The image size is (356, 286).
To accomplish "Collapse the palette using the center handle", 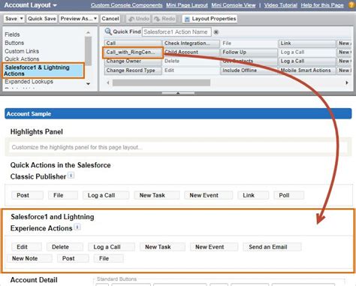I will point(178,93).
